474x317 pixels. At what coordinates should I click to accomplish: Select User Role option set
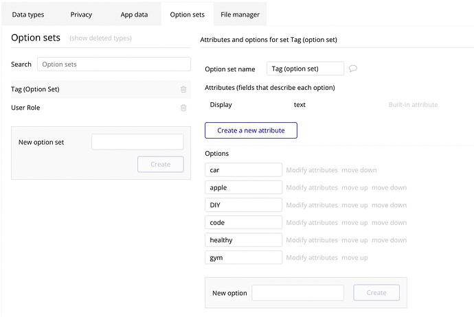25,108
